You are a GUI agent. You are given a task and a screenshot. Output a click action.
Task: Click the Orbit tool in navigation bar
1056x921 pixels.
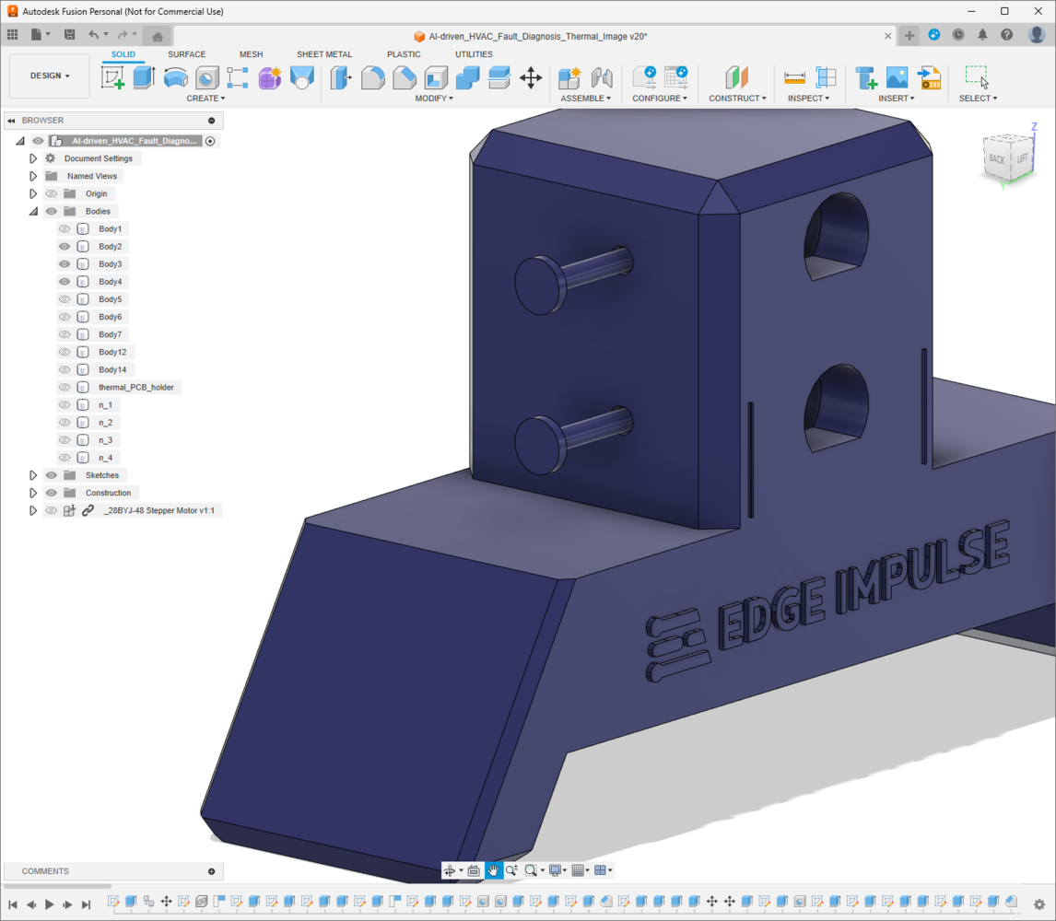(449, 870)
